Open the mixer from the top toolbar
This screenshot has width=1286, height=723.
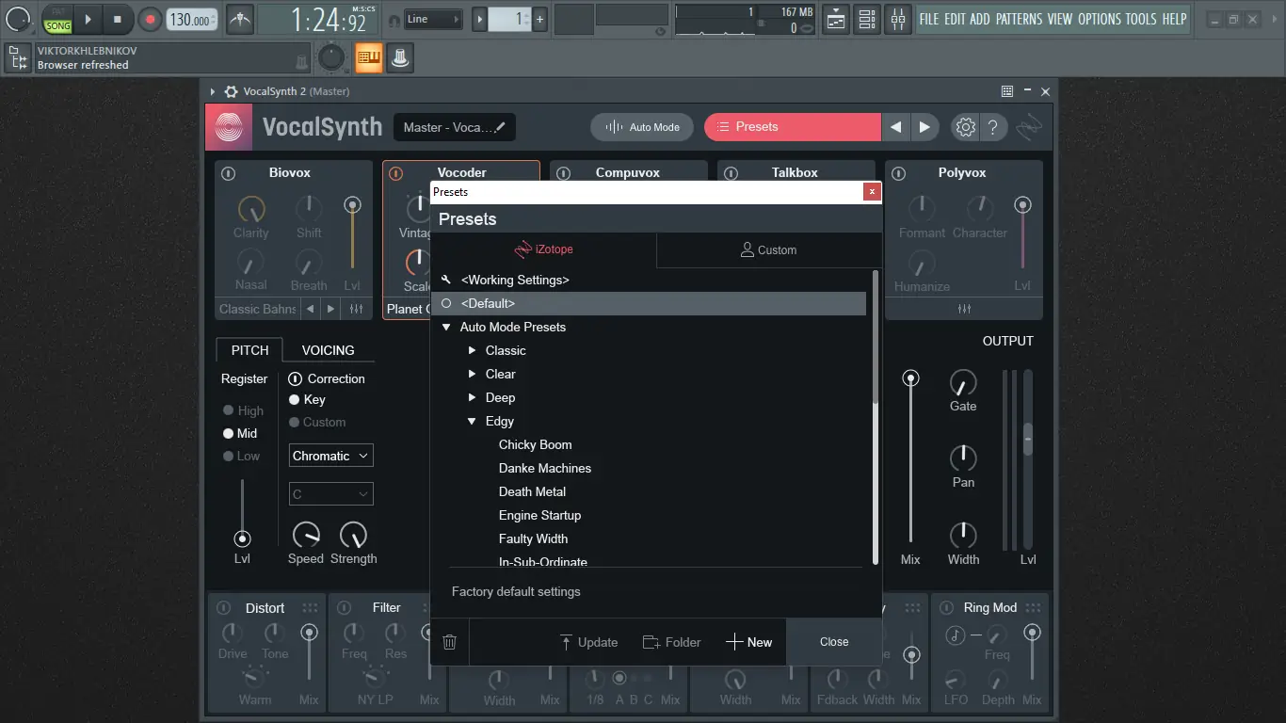[x=898, y=19]
